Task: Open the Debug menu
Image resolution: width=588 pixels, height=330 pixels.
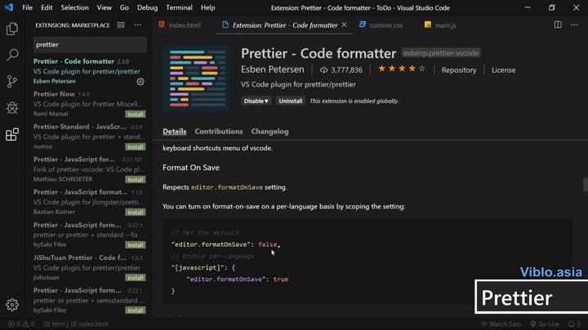Action: pos(147,7)
